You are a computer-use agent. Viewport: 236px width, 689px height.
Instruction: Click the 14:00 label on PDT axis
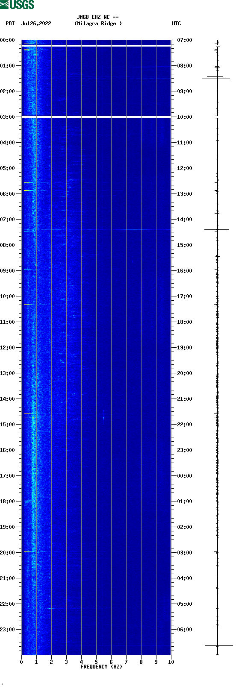(7, 399)
